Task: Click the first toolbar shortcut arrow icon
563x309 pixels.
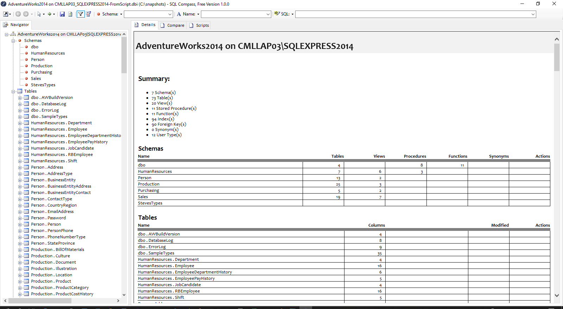Action: pos(6,14)
